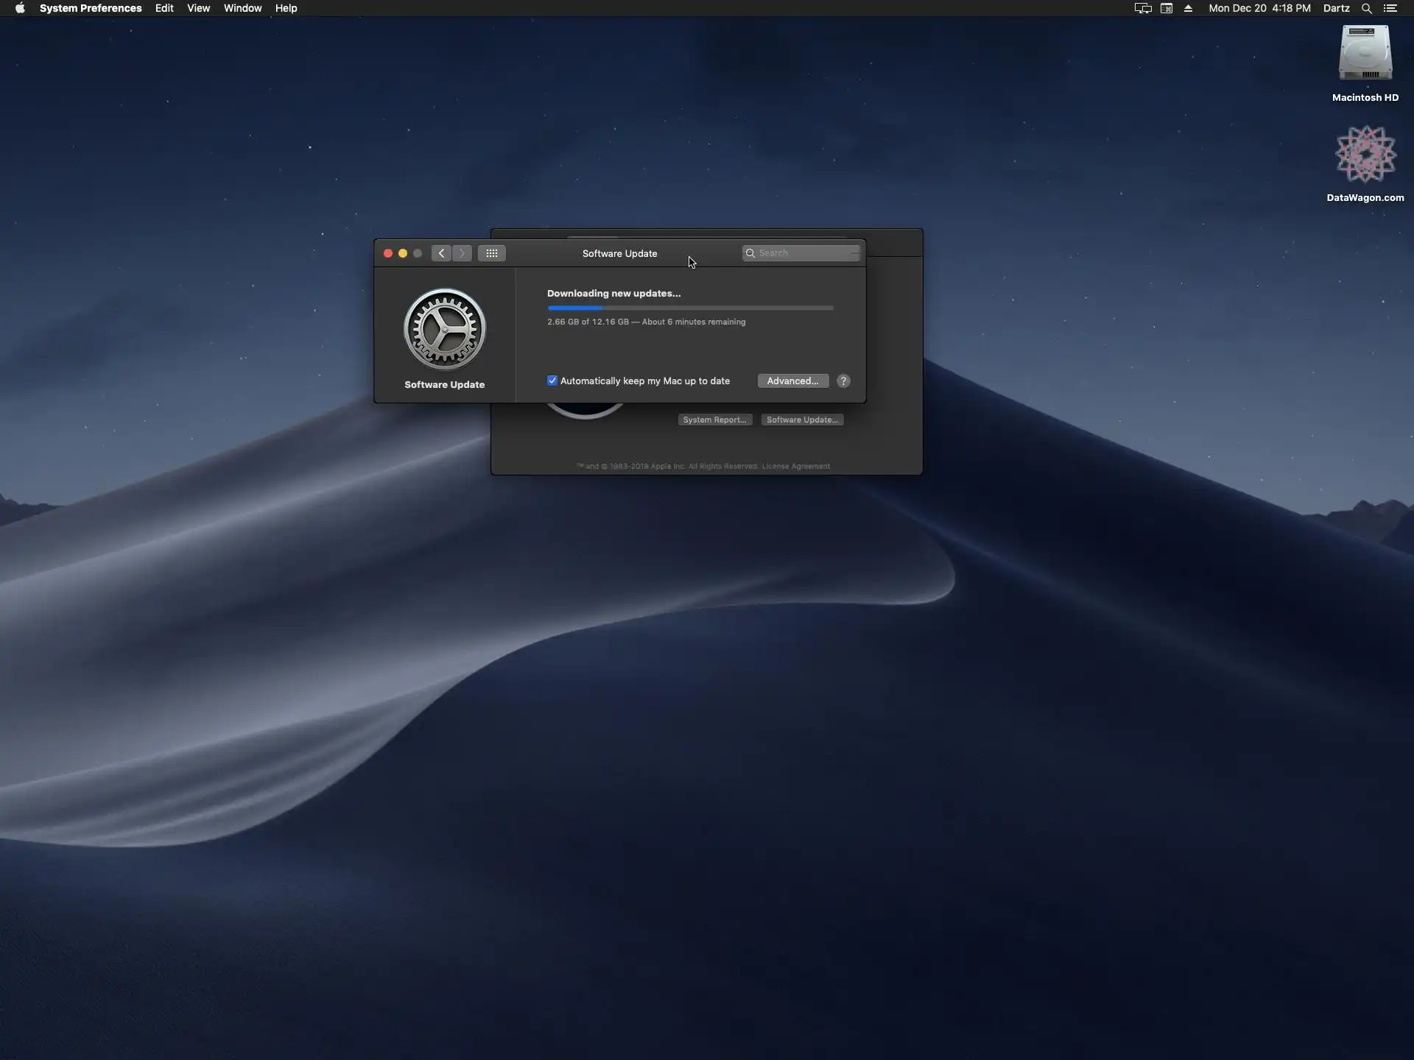Click the back navigation arrow
Image resolution: width=1414 pixels, height=1060 pixels.
point(441,253)
